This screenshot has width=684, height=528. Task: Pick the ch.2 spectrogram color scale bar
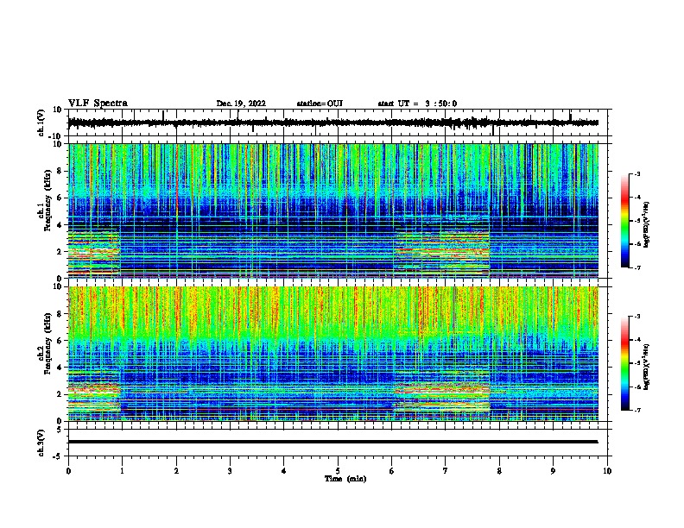coord(624,363)
